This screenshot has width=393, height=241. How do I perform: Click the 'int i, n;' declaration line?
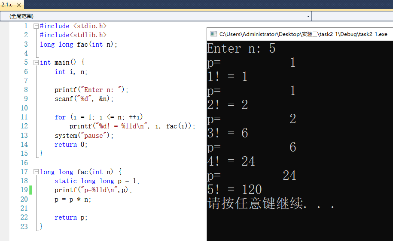(x=71, y=72)
